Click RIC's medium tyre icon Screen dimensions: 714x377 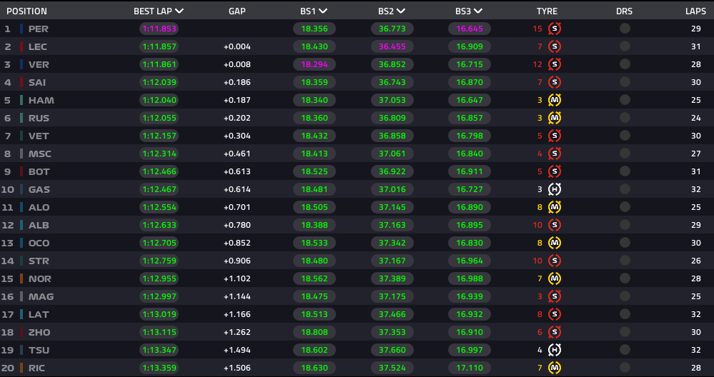click(554, 368)
